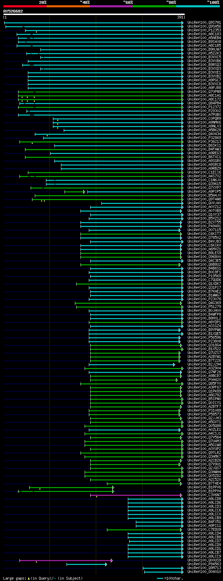This screenshot has width=223, height=581.
Task: Click the cyan ~100% identity legend segment
Action: click(x=198, y=6)
